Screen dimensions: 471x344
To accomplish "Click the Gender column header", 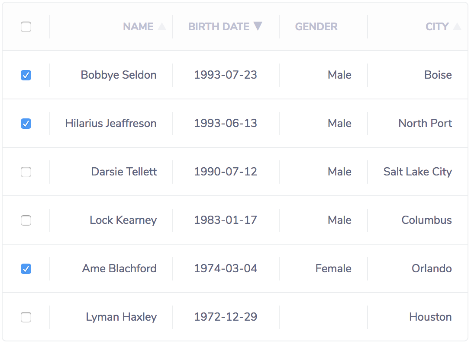I will tap(316, 27).
